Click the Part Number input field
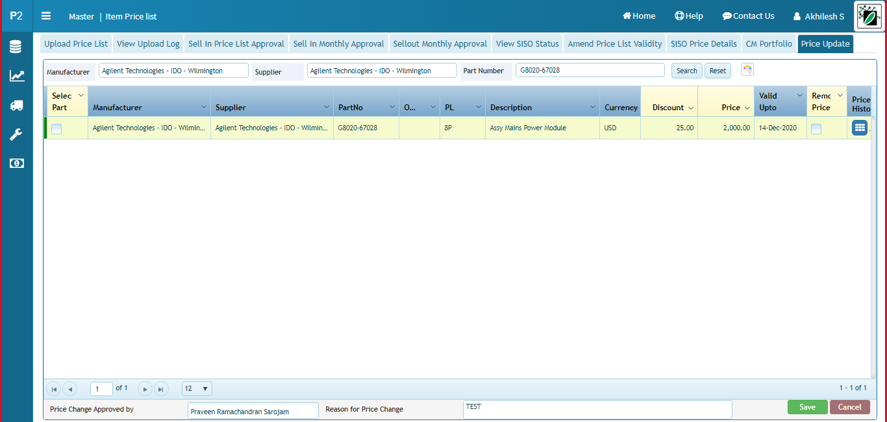Screen dimensions: 887x422 590,70
